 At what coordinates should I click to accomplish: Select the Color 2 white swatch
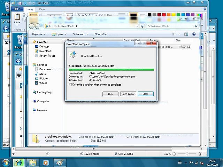(x=143, y=16)
